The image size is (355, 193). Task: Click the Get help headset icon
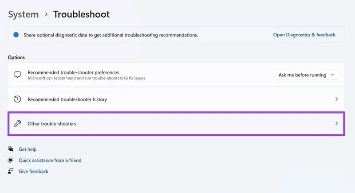point(11,150)
